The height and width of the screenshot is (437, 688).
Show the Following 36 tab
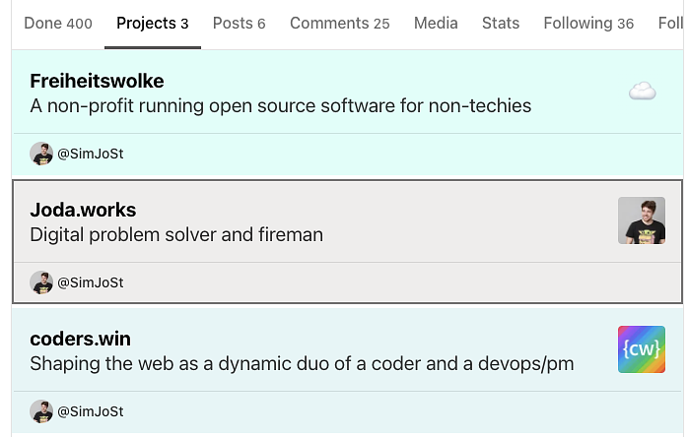pyautogui.click(x=588, y=24)
